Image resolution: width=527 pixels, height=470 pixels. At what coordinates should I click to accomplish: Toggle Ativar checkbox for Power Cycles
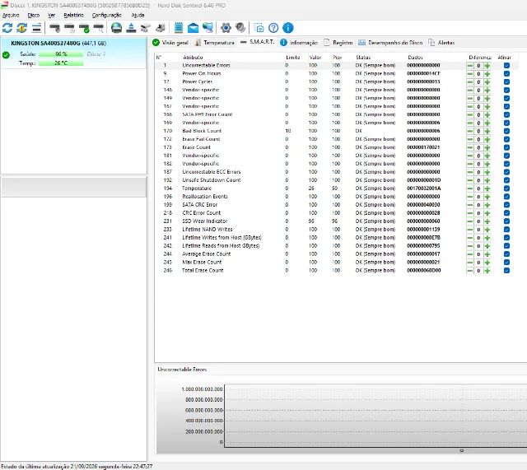point(506,82)
